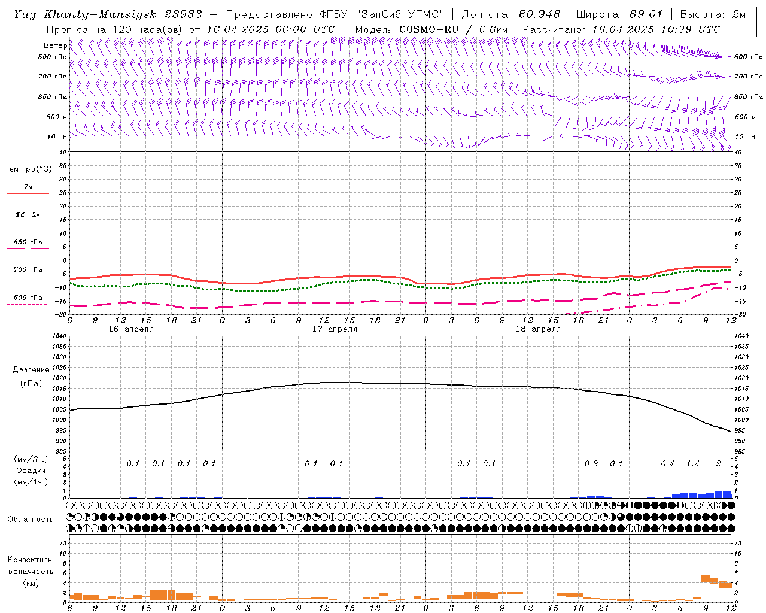Click the 1.4 precipitation value

point(693,464)
